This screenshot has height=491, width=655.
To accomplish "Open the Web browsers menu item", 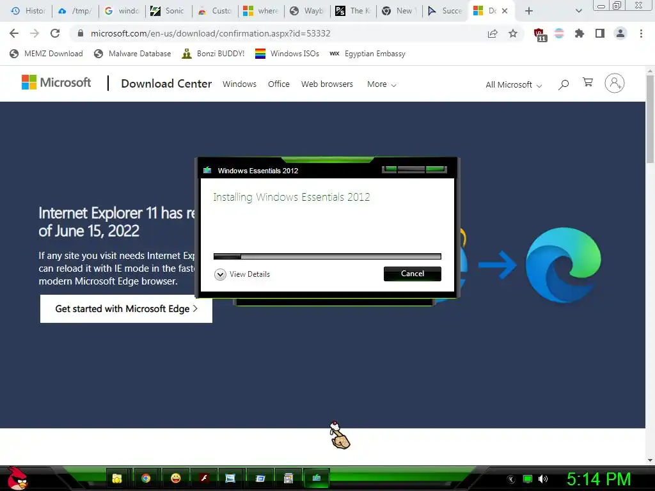I will pos(327,84).
